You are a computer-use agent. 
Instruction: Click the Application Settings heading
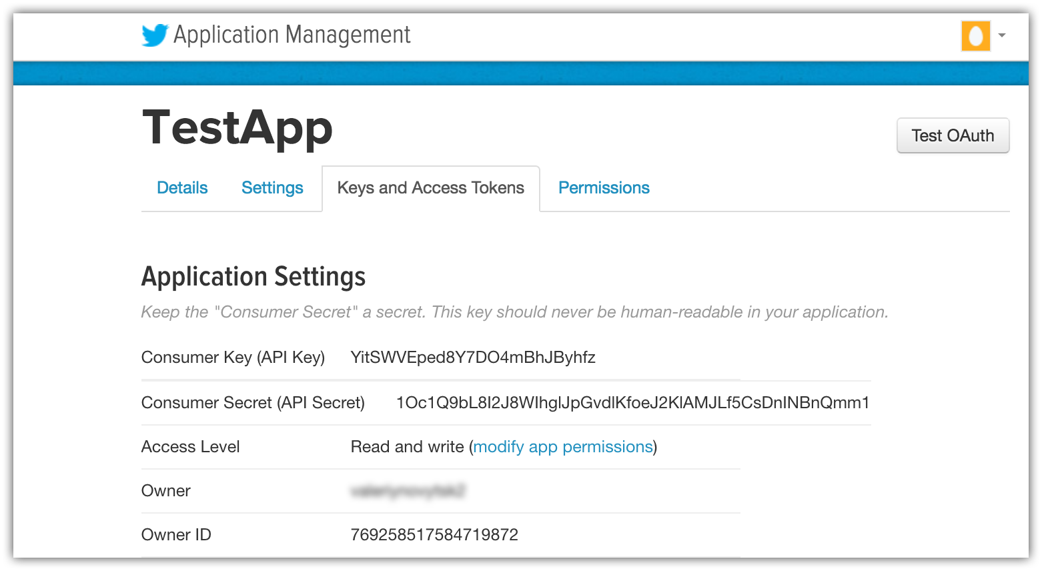253,277
